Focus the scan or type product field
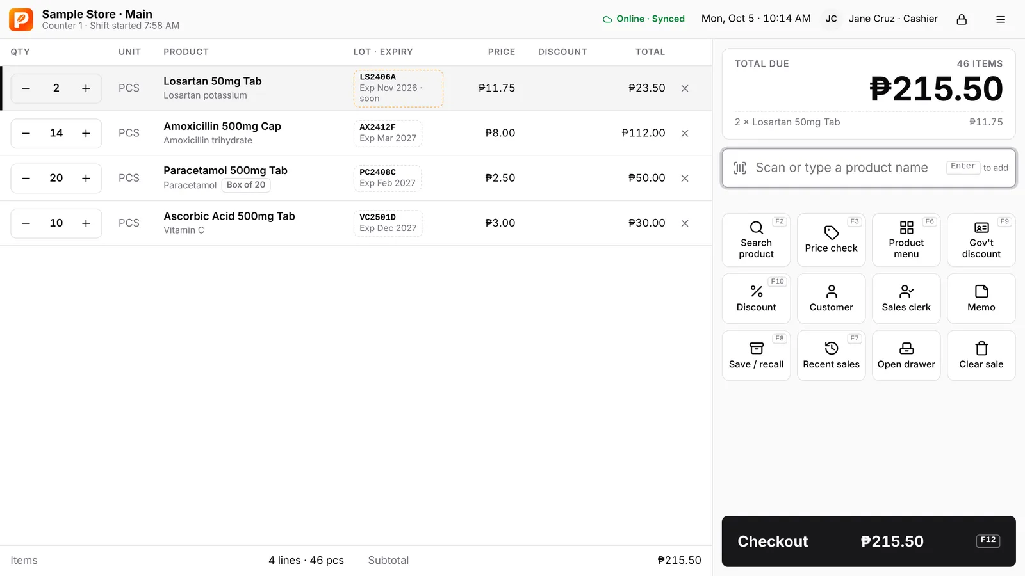Viewport: 1025px width, 576px height. [869, 168]
